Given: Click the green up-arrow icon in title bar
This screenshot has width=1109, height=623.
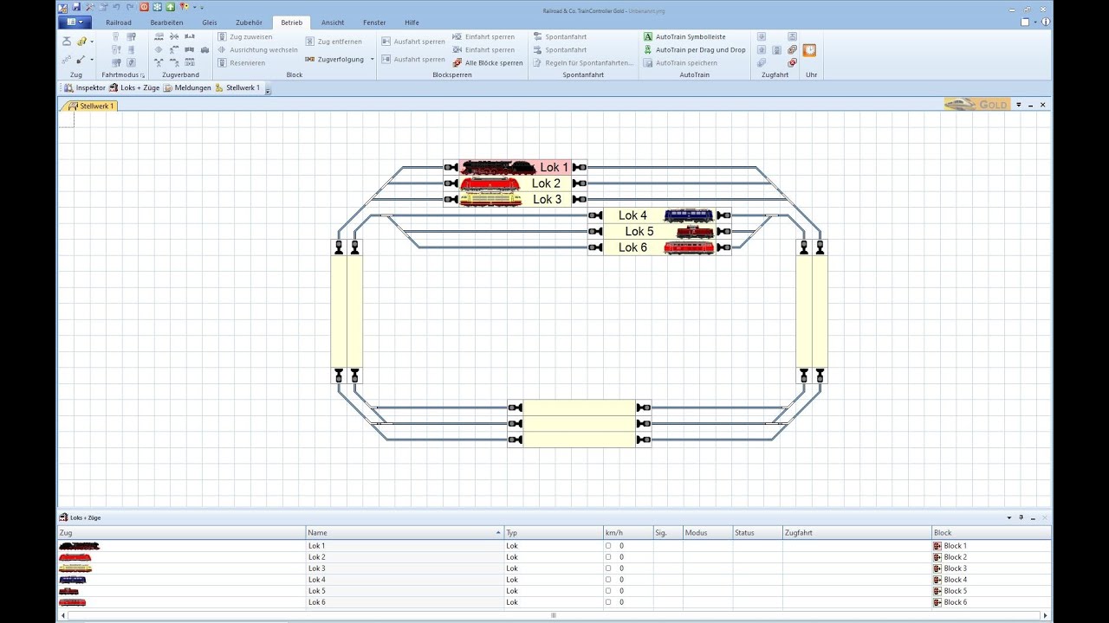Looking at the screenshot, I should (170, 6).
